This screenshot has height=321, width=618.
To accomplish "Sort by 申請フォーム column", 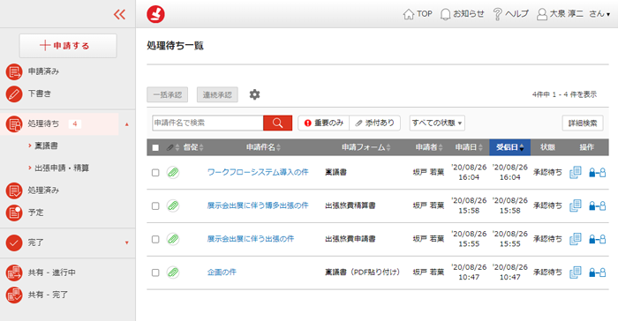I will pos(366,147).
